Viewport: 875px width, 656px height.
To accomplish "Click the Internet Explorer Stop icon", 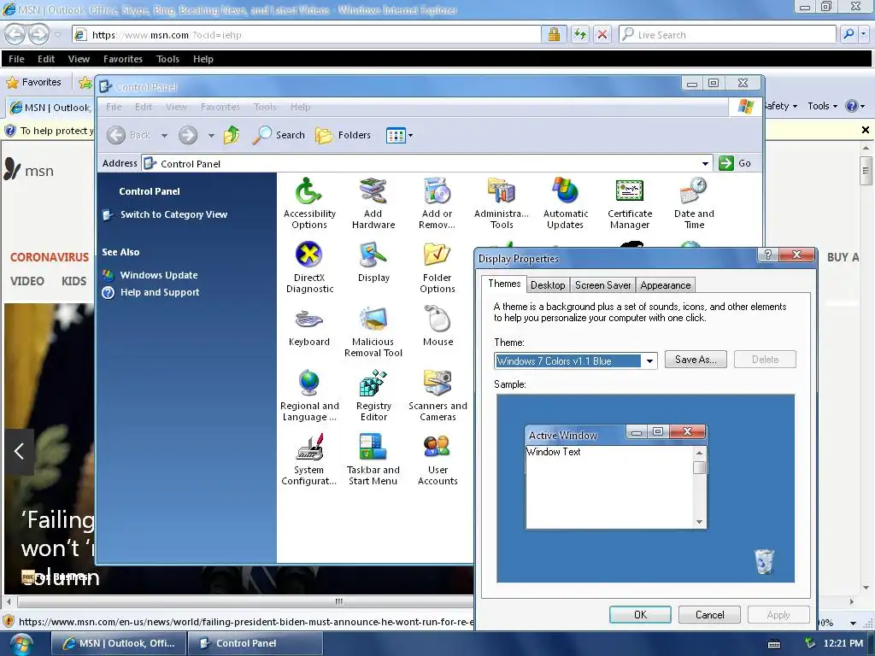I will tap(602, 34).
